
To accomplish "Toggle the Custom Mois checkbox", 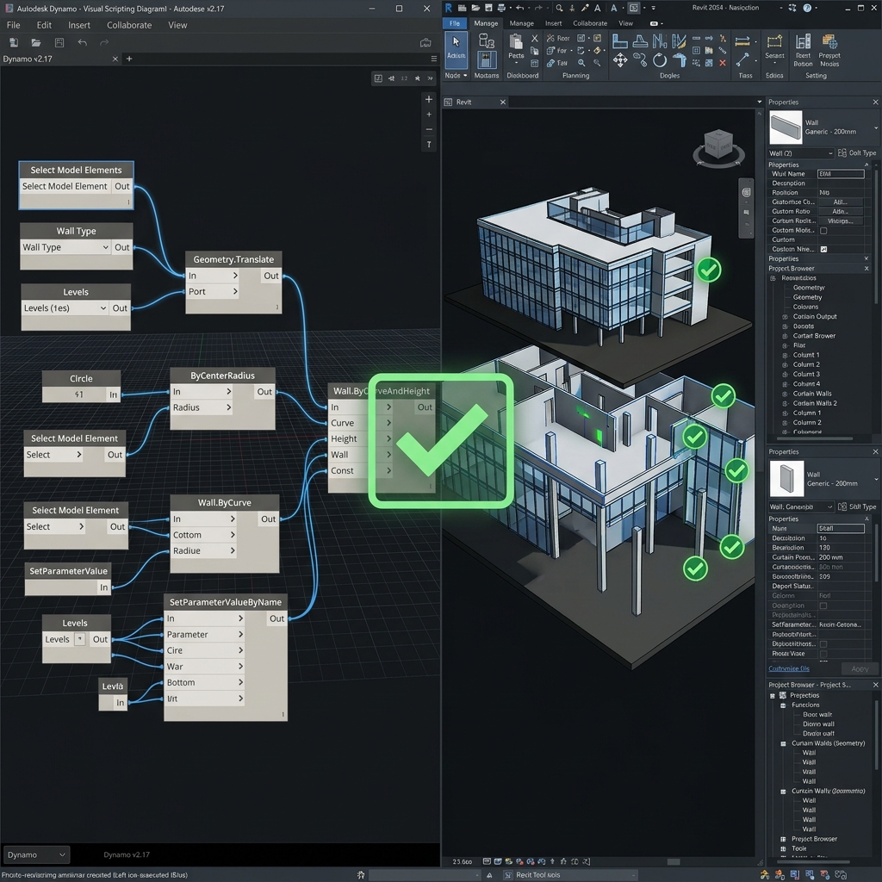I will pos(823,231).
